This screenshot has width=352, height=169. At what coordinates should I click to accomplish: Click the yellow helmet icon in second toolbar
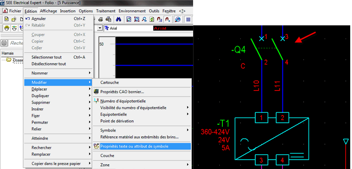(7, 28)
